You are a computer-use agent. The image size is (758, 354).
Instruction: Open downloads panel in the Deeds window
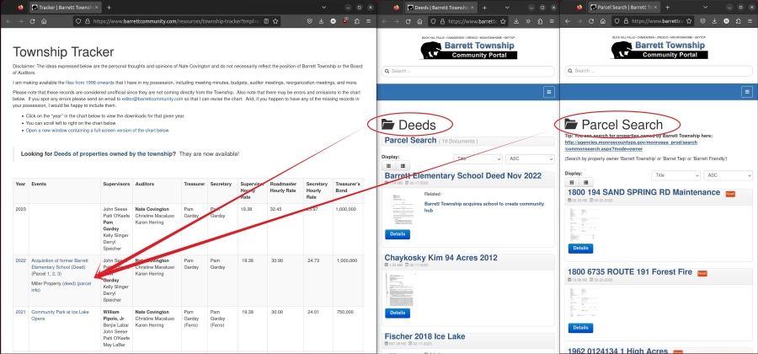[516, 21]
